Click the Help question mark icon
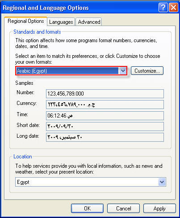 click(x=163, y=7)
